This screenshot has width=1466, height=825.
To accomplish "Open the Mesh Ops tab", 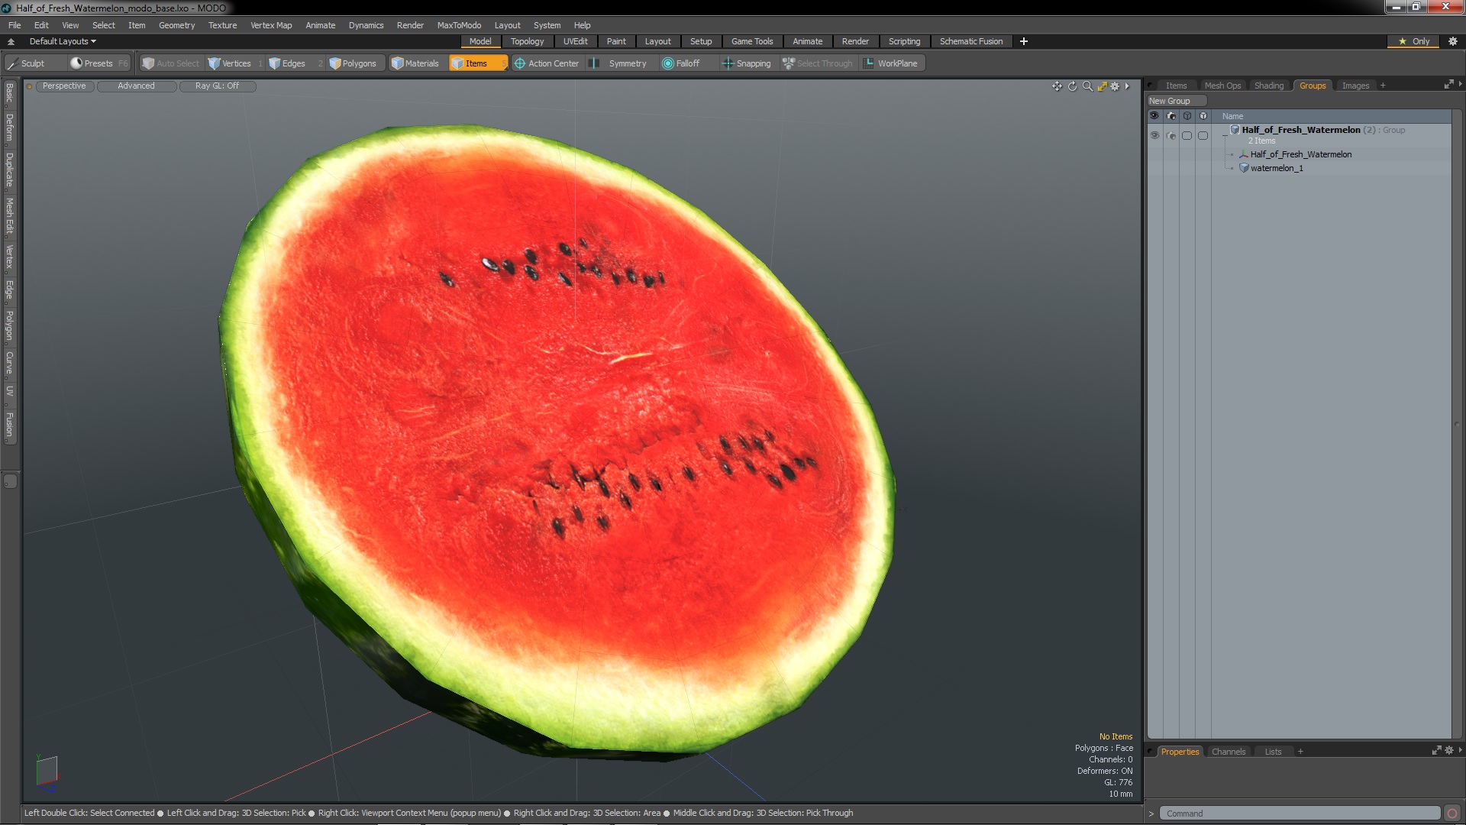I will (x=1222, y=86).
